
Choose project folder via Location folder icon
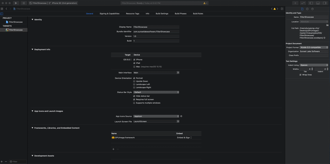(x=327, y=25)
